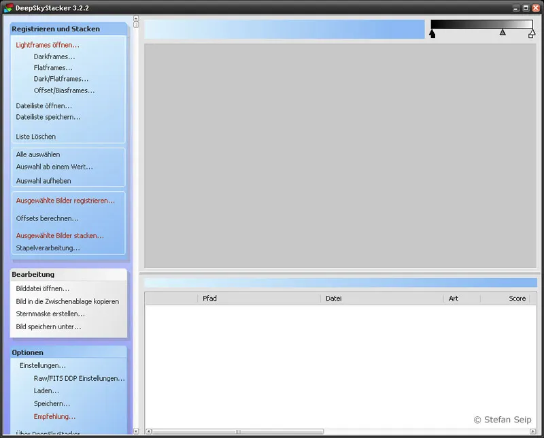Sort list by Pfad column
Screen dimensions: 544x438
pyautogui.click(x=259, y=299)
